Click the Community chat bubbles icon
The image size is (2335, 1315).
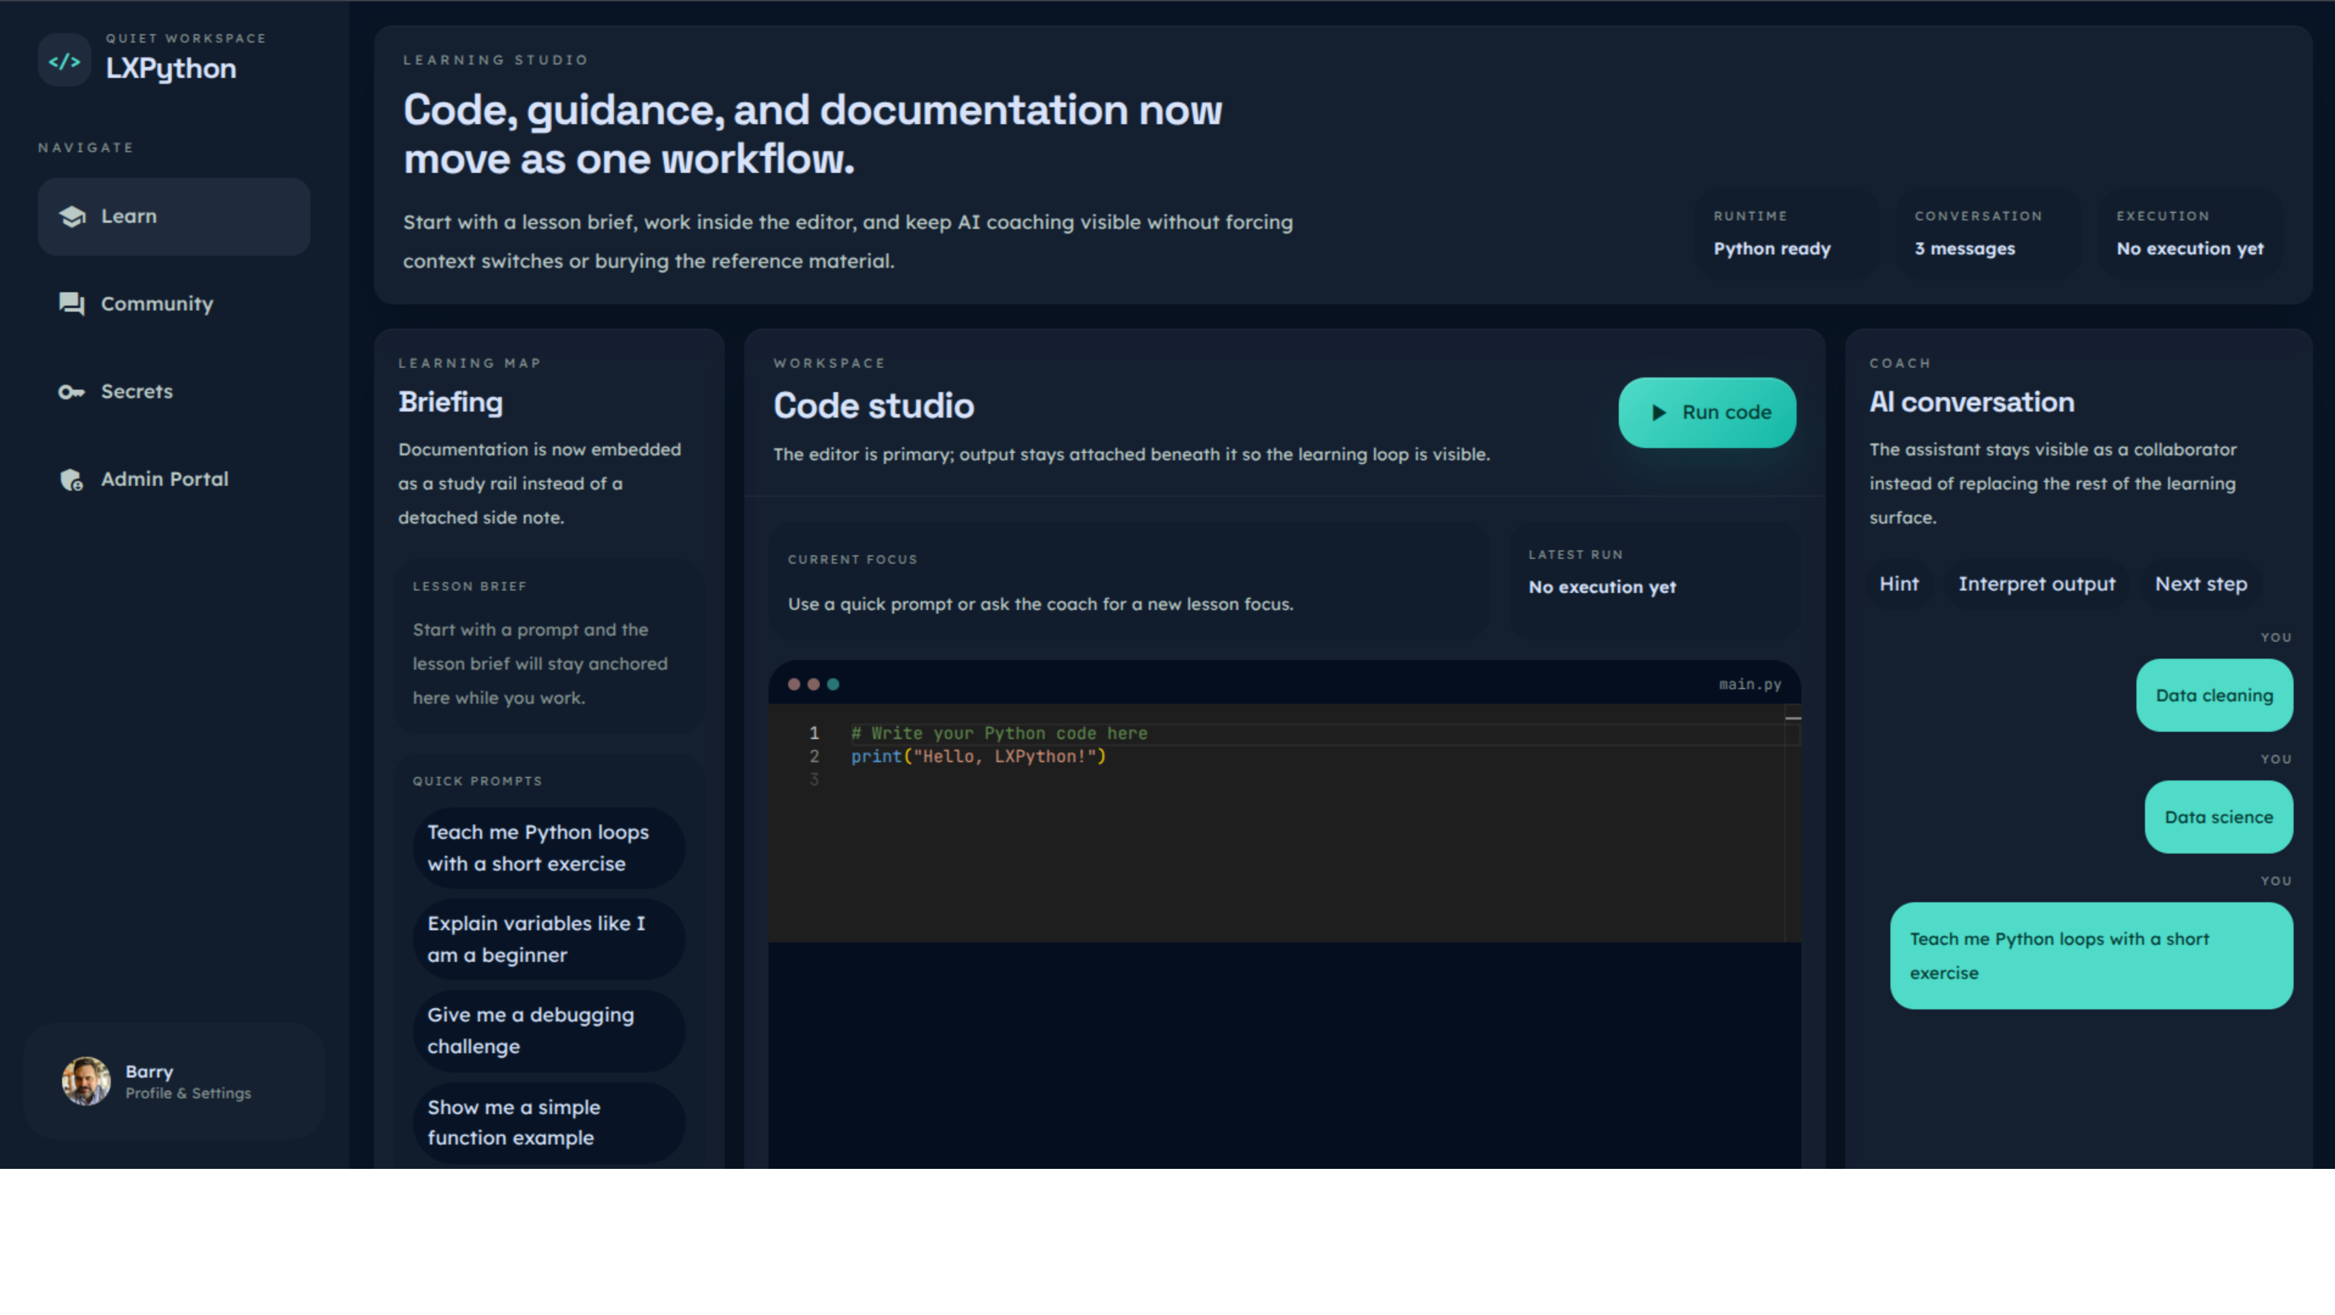[x=72, y=304]
